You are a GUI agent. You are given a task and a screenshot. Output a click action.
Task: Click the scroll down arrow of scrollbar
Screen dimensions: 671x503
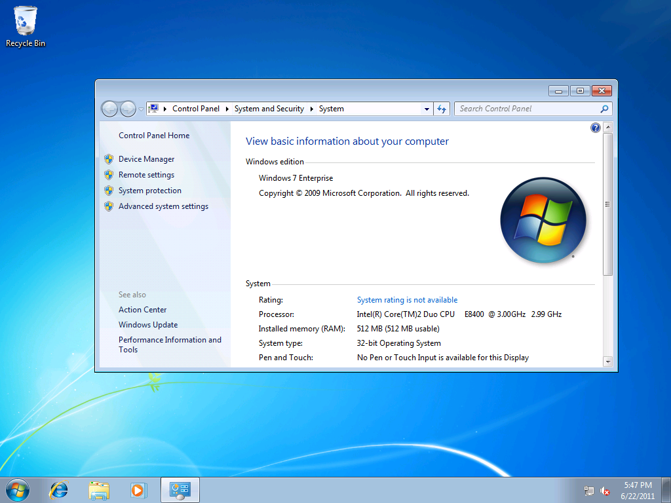pos(607,361)
